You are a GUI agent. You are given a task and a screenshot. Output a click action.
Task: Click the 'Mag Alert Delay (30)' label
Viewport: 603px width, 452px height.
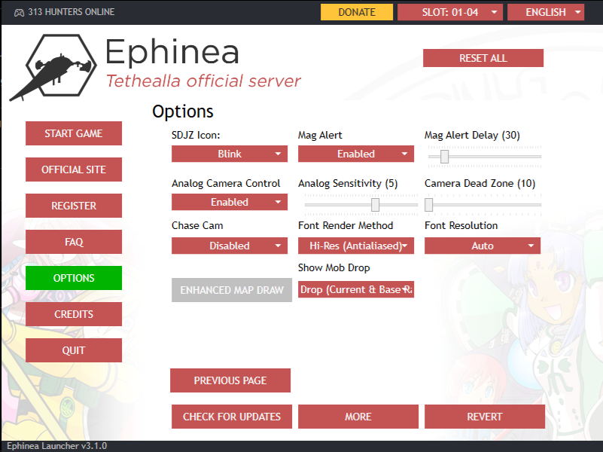point(472,136)
